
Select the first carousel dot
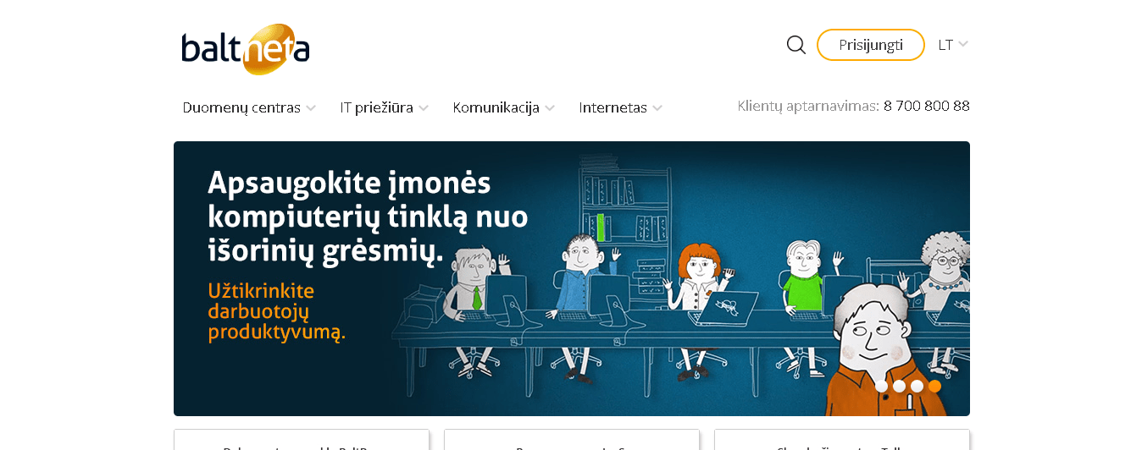[x=881, y=386]
